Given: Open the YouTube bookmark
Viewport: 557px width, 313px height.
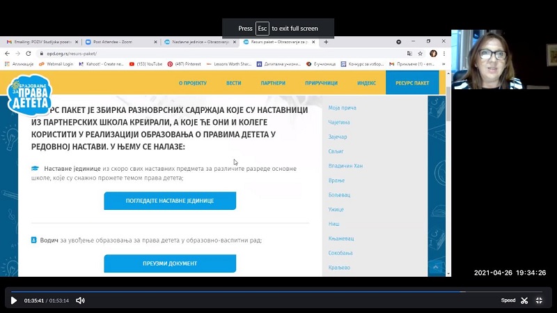Looking at the screenshot, I should [146, 64].
